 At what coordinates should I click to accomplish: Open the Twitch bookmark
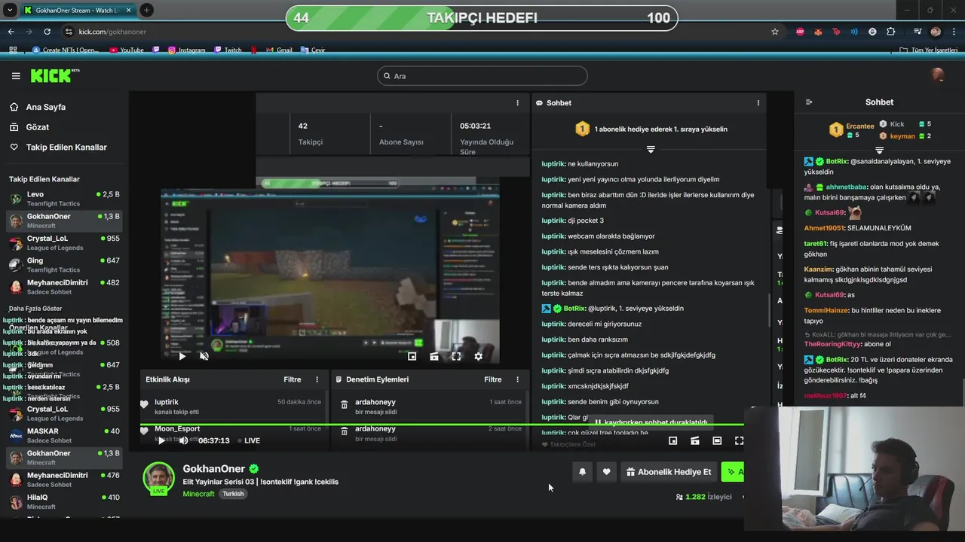click(228, 50)
